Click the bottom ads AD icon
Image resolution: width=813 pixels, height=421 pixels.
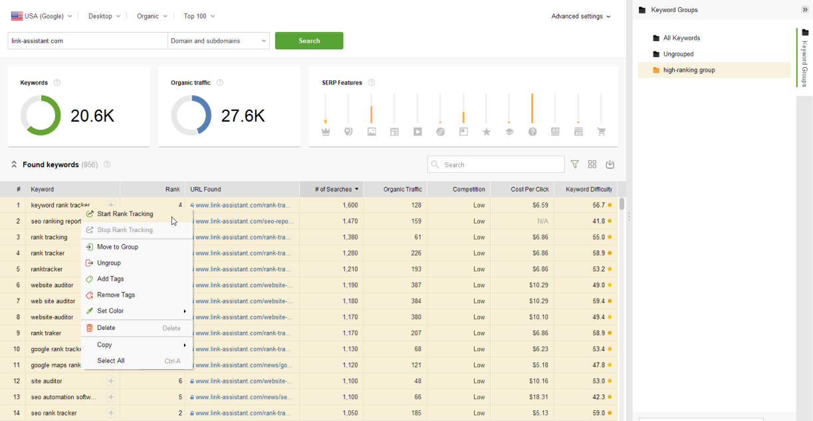tap(578, 132)
